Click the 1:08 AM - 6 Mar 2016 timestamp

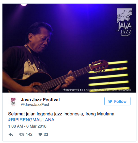click(27, 126)
